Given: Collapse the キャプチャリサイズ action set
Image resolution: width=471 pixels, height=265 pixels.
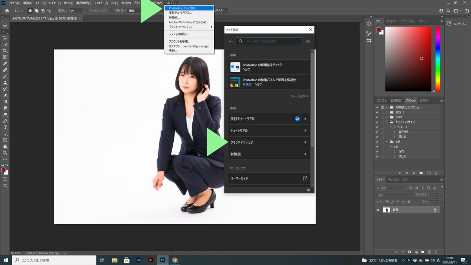Looking at the screenshot, I should click(387, 121).
